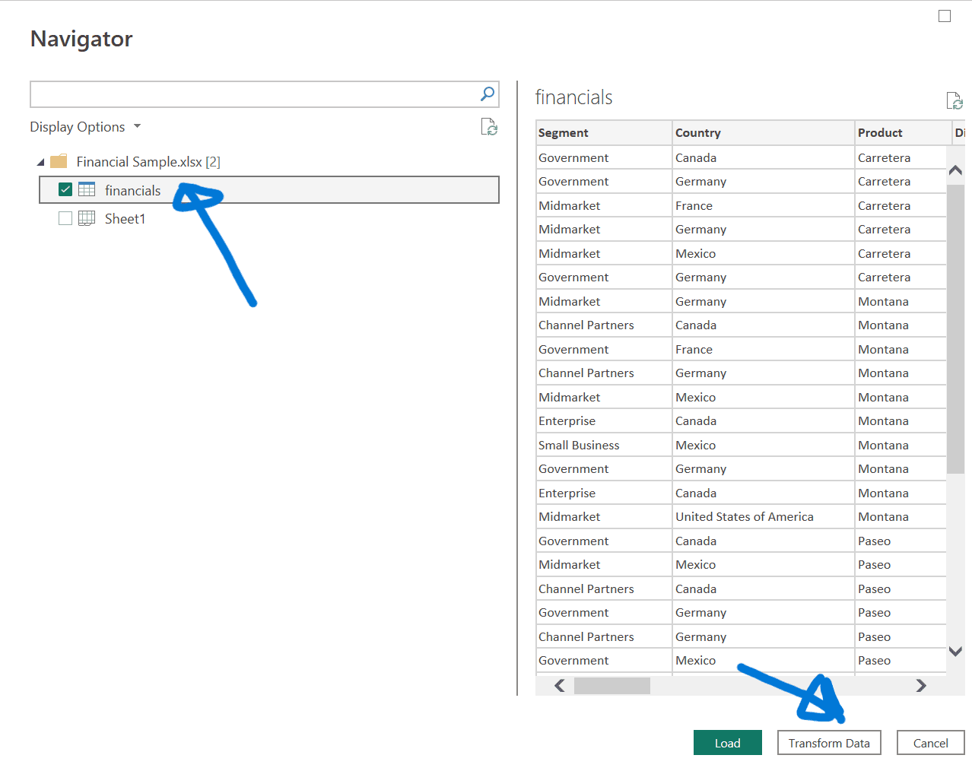Check the Sheet1 checkbox
This screenshot has width=972, height=771.
pyautogui.click(x=65, y=218)
